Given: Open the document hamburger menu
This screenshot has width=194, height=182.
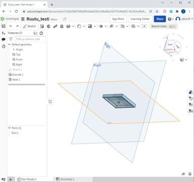Looking at the screenshot, I should 23,19.
